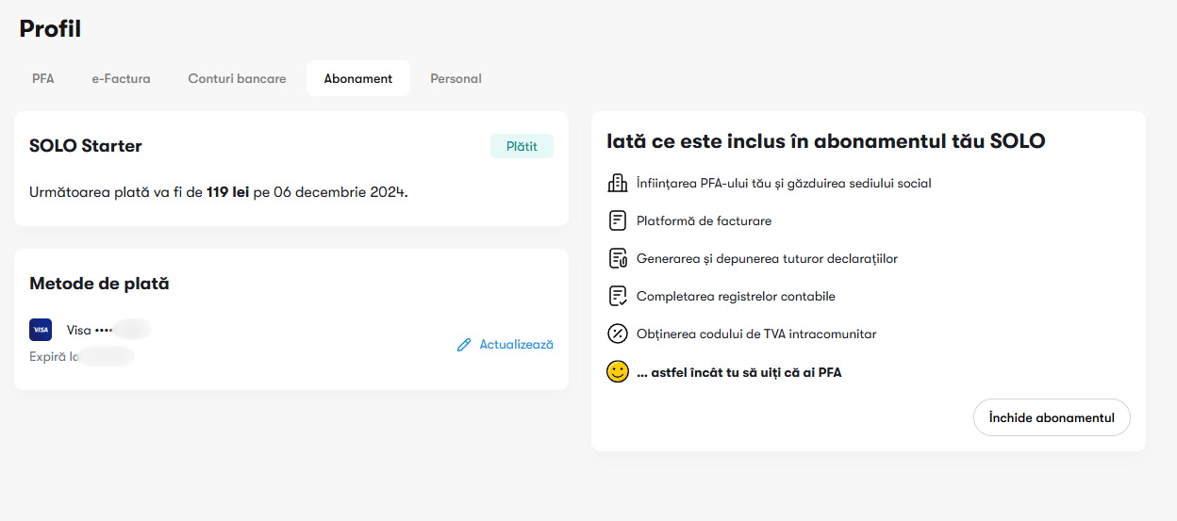The height and width of the screenshot is (521, 1177).
Task: Click the Profil page title
Action: click(x=50, y=28)
